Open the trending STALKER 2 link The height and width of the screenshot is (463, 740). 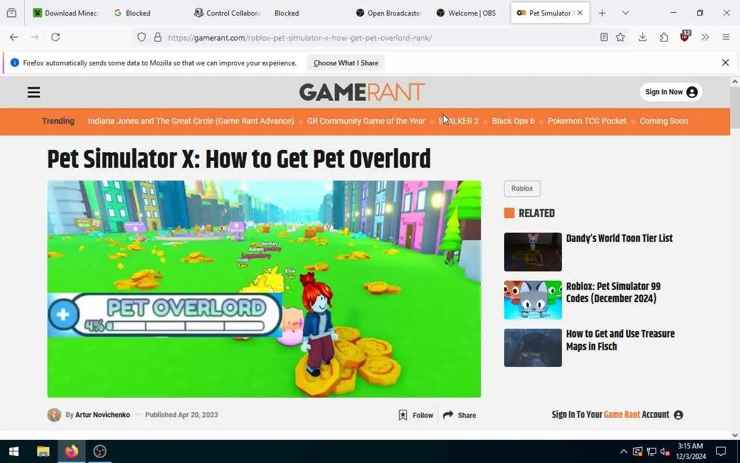click(458, 121)
